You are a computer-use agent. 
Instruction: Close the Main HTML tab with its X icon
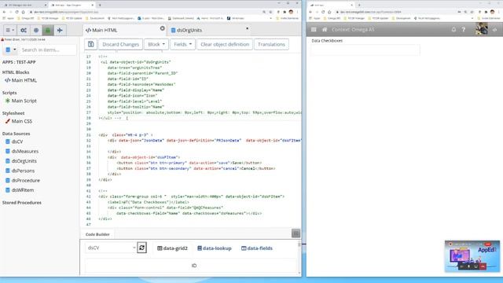[x=163, y=28]
